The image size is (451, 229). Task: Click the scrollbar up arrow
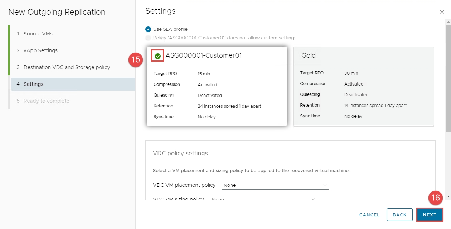pyautogui.click(x=448, y=22)
